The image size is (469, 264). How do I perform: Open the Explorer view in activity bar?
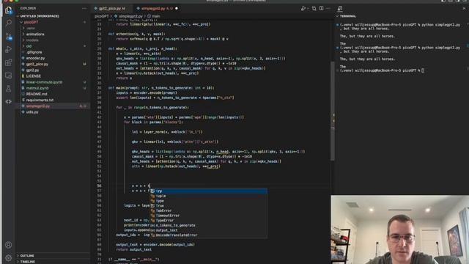[x=8, y=10]
